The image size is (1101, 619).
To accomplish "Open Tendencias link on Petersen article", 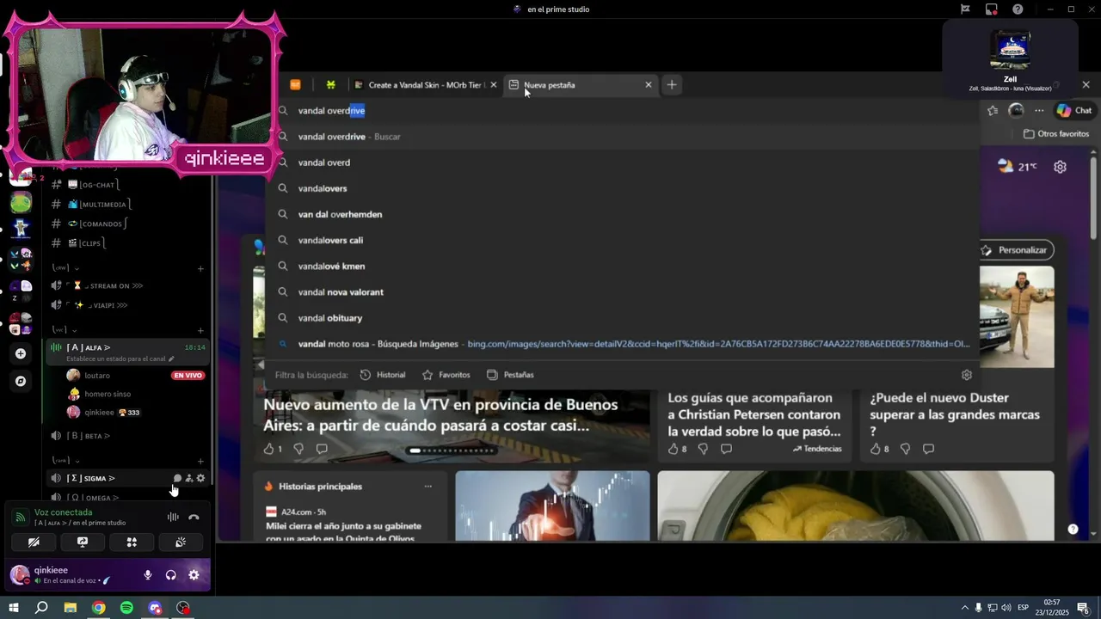I will [817, 449].
